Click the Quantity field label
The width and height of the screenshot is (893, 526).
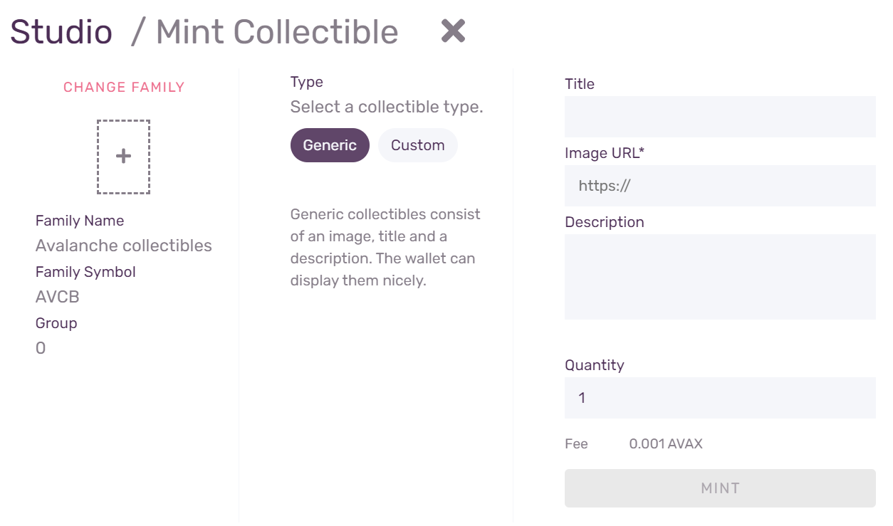click(x=594, y=365)
